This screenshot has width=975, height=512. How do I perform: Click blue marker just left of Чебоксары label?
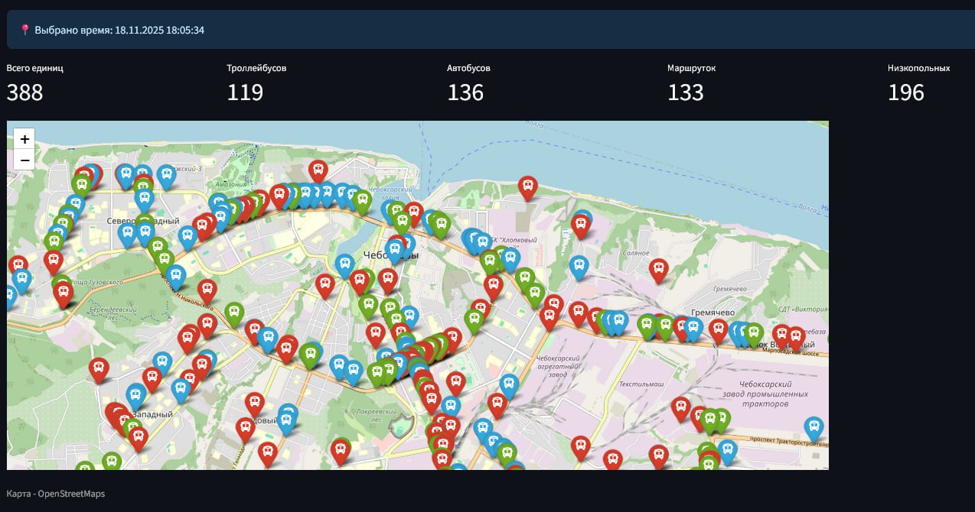point(345,264)
